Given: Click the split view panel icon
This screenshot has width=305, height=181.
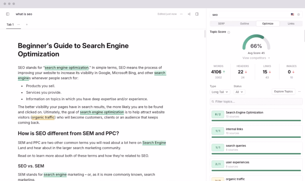Looking at the screenshot, I should tap(197, 14).
